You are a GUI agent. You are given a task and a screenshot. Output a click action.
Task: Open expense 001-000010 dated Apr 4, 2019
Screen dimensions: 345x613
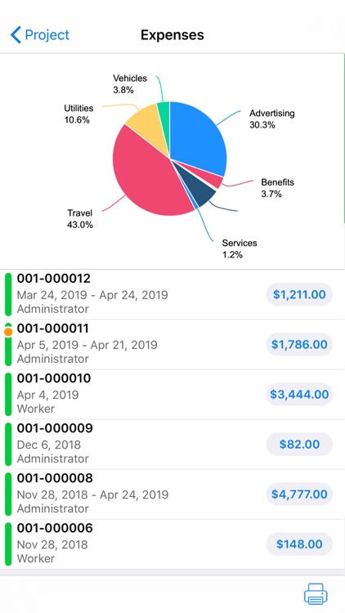point(172,394)
